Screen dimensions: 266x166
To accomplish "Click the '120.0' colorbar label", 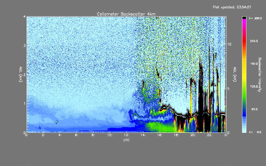I will pyautogui.click(x=254, y=87).
